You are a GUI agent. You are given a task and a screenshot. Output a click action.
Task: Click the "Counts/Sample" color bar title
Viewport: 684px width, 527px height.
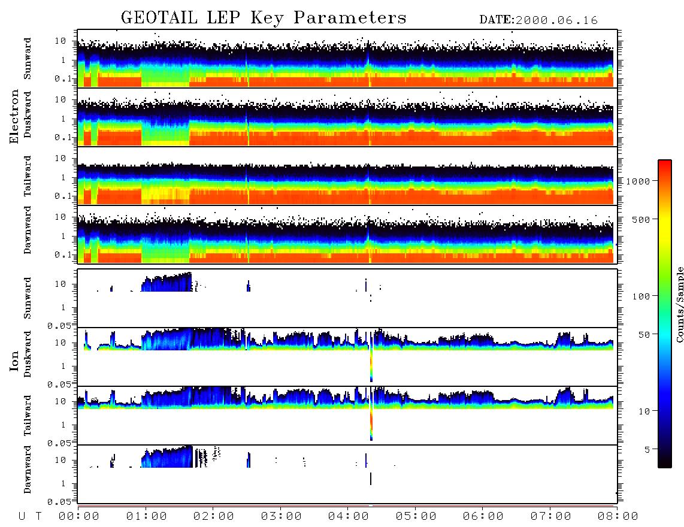680,305
